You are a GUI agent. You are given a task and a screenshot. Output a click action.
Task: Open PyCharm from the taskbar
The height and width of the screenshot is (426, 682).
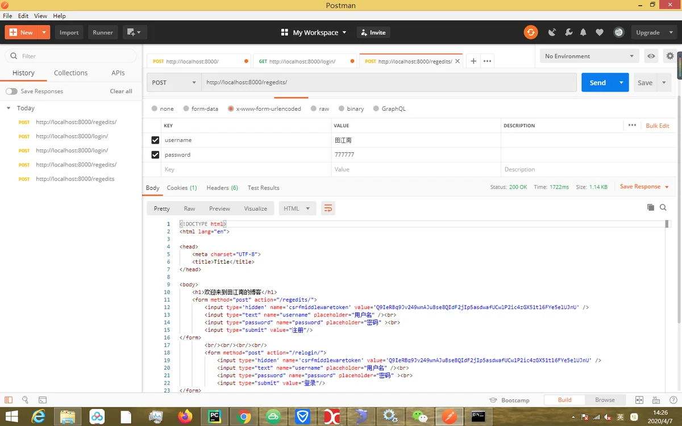pyautogui.click(x=215, y=417)
